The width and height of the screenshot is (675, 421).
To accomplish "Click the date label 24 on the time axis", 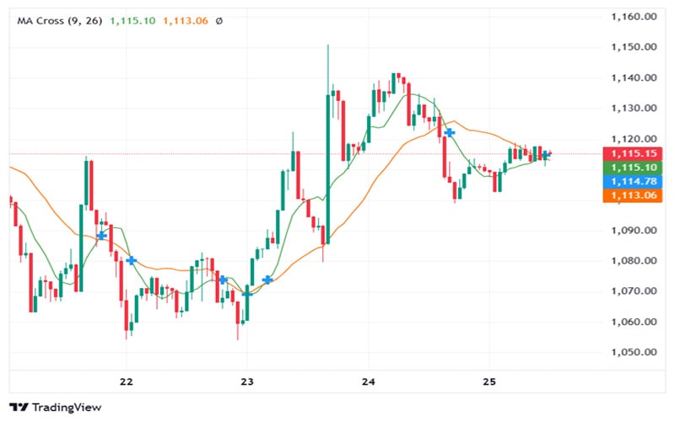I will [x=368, y=381].
